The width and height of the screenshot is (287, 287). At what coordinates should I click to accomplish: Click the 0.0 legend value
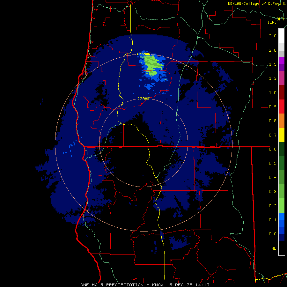point(273,234)
